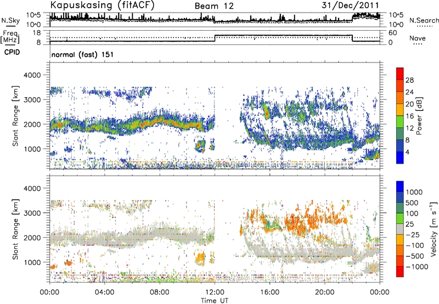Click the 'normal (fast) 151' text
Screen dimensions: 439x304
point(83,54)
